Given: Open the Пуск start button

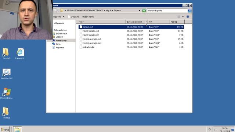Looking at the screenshot, I should coord(5,129).
